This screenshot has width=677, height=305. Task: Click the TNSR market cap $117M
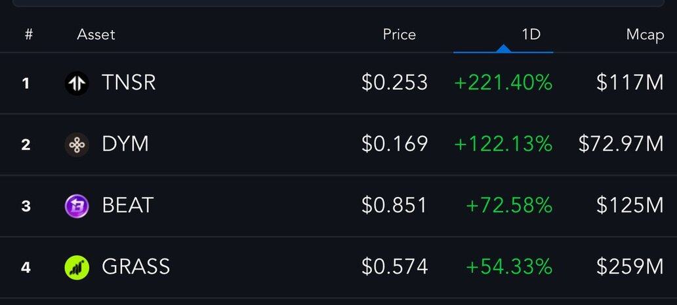coord(630,83)
